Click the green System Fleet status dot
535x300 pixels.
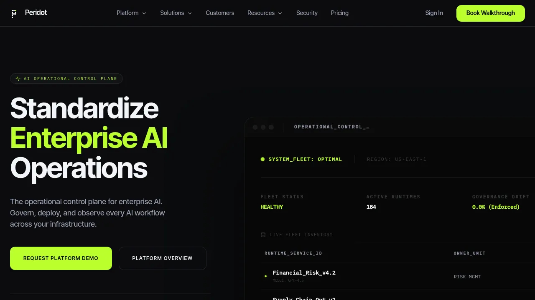(263, 159)
